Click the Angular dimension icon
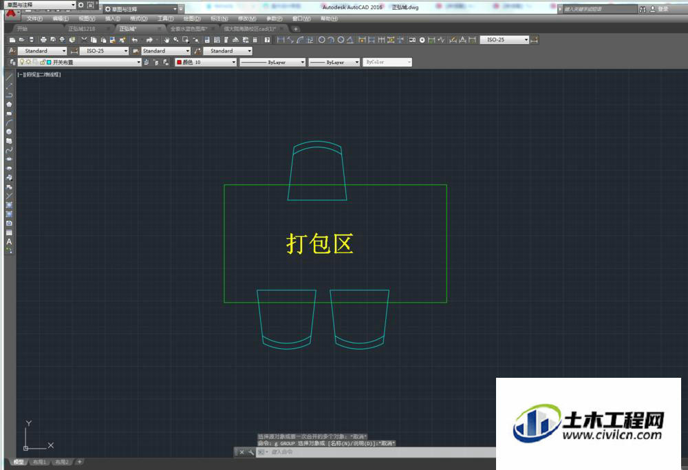The height and width of the screenshot is (470, 688). point(350,40)
